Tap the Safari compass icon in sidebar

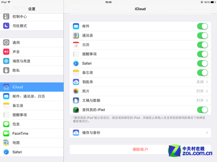6,152
